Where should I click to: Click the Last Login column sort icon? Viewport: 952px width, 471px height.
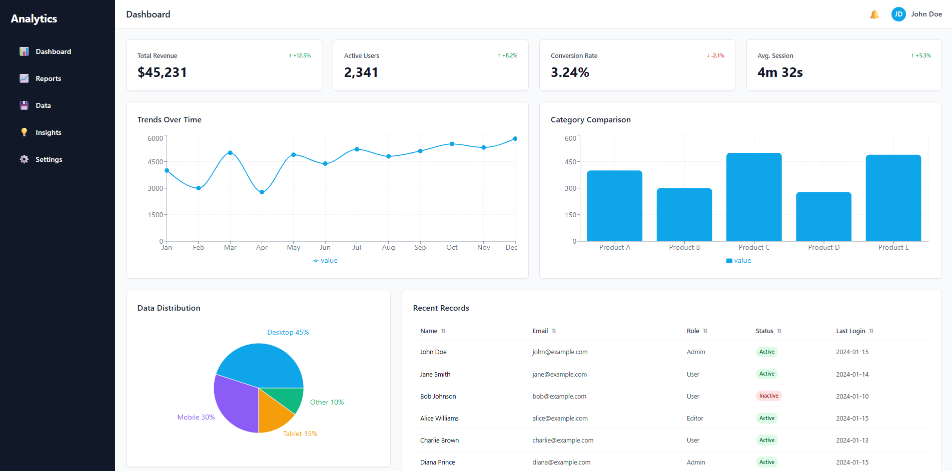coord(871,331)
